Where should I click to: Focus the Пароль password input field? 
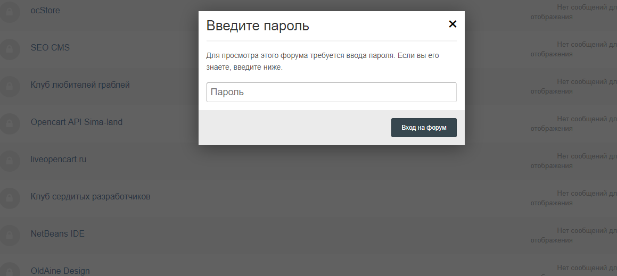(331, 92)
